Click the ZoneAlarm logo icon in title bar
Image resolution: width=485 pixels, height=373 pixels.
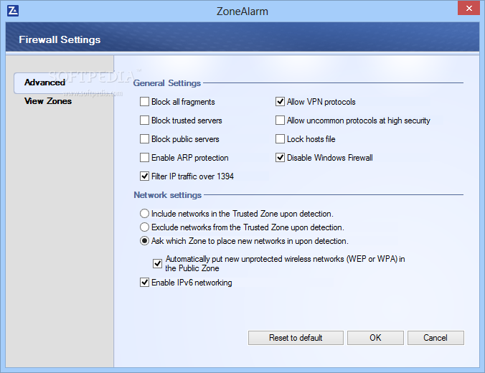[x=12, y=10]
